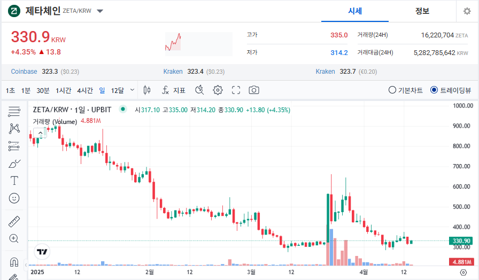Viewport: 479px width, 280px height.
Task: Open the indicators (지표) menu
Action: pyautogui.click(x=174, y=90)
